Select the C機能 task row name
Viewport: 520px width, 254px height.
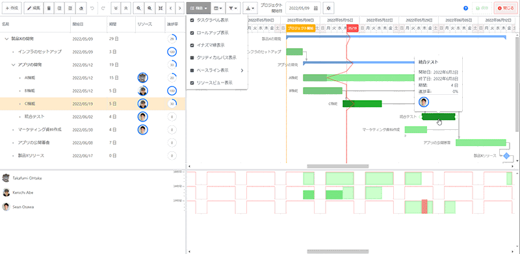(x=30, y=104)
